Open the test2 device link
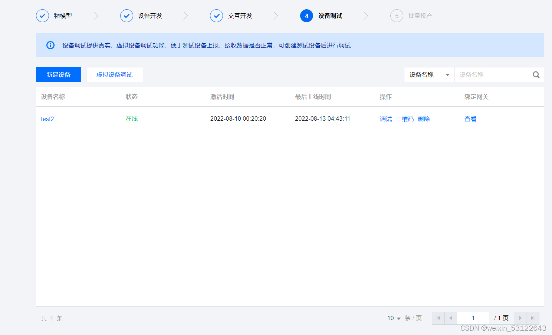552x335 pixels. (47, 119)
